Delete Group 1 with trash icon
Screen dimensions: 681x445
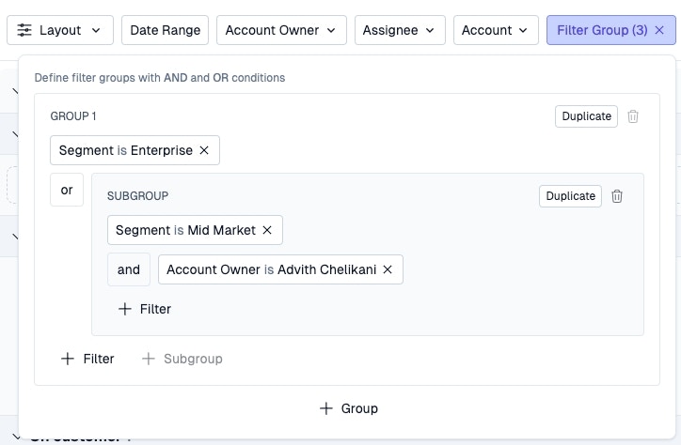[633, 116]
